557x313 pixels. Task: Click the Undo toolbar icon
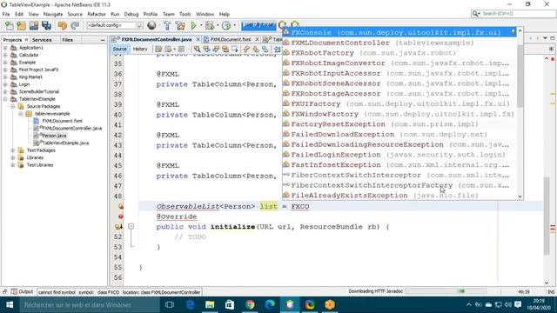[63, 25]
